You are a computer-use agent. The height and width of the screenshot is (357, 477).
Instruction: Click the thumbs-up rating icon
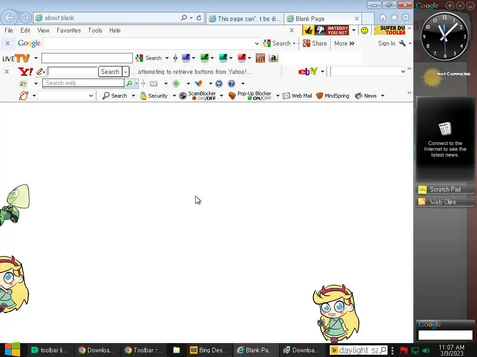pos(308,30)
